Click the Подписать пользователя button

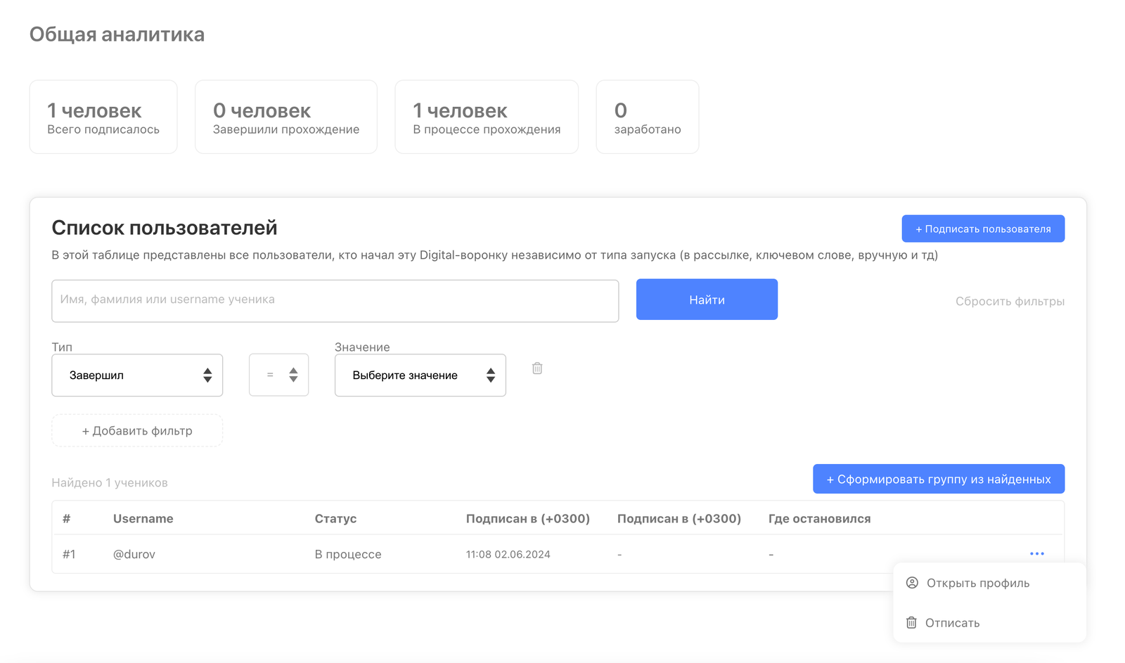pos(983,228)
